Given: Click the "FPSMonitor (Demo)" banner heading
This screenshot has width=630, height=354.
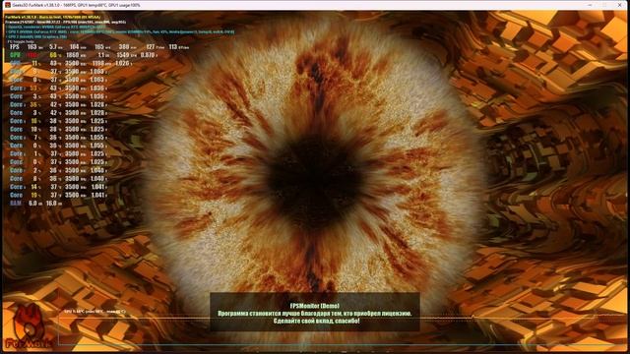Looking at the screenshot, I should point(315,306).
